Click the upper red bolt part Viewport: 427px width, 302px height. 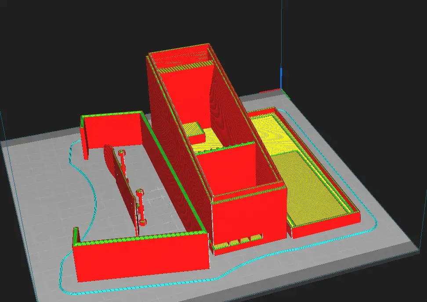click(x=122, y=161)
